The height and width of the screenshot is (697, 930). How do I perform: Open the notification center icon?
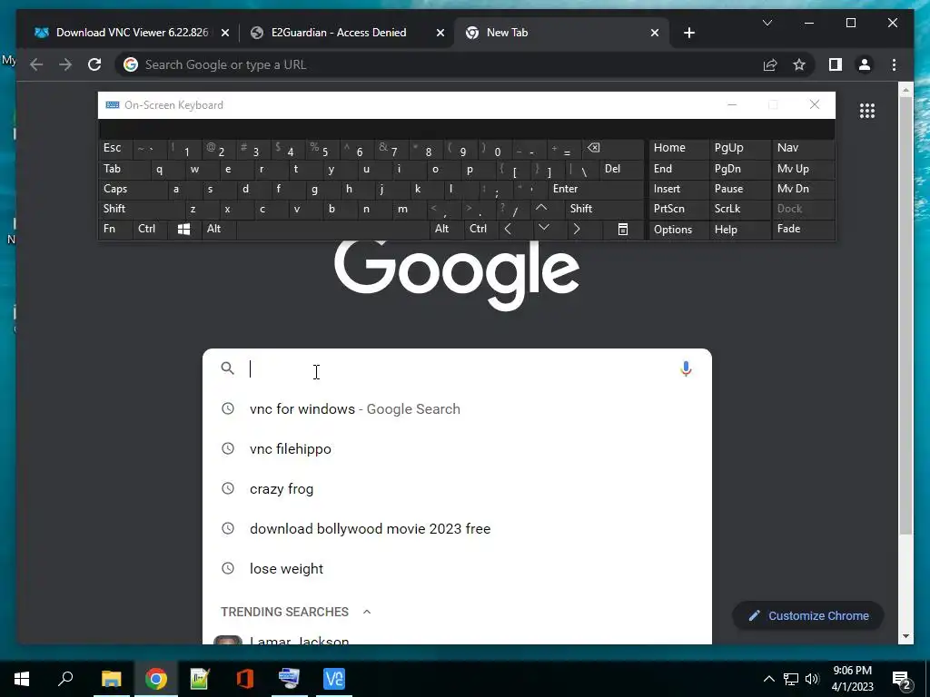coord(902,679)
